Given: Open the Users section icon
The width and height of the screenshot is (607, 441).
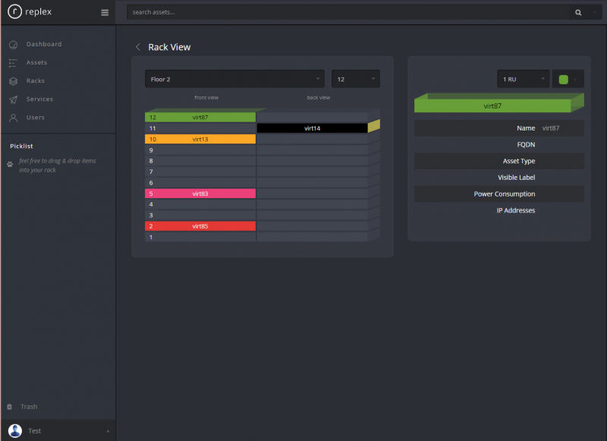Looking at the screenshot, I should 13,118.
